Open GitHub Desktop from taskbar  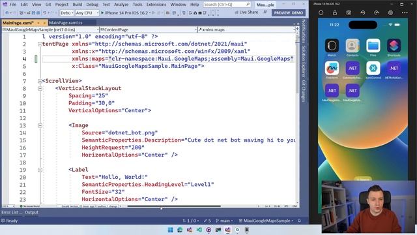208,230
